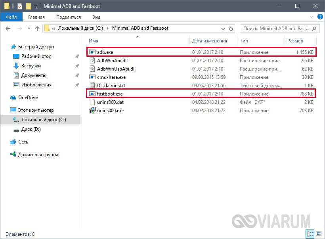
Task: Click the Up one level arrow
Action: [x=37, y=29]
